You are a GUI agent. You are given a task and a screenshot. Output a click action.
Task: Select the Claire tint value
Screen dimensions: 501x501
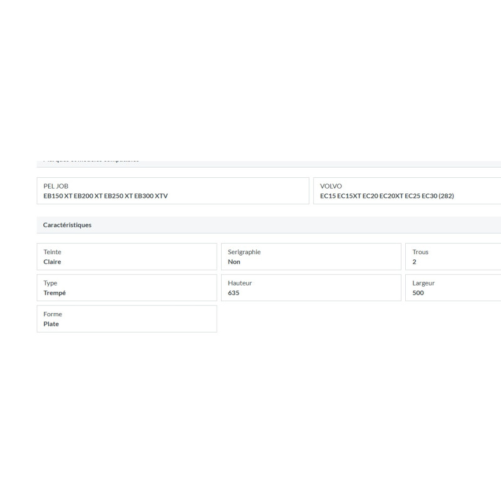click(53, 262)
